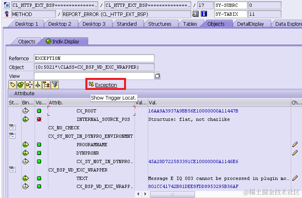This screenshot has width=302, height=198.
Task: Open the reference value 45A28D722583391CE…
Action: [193, 161]
